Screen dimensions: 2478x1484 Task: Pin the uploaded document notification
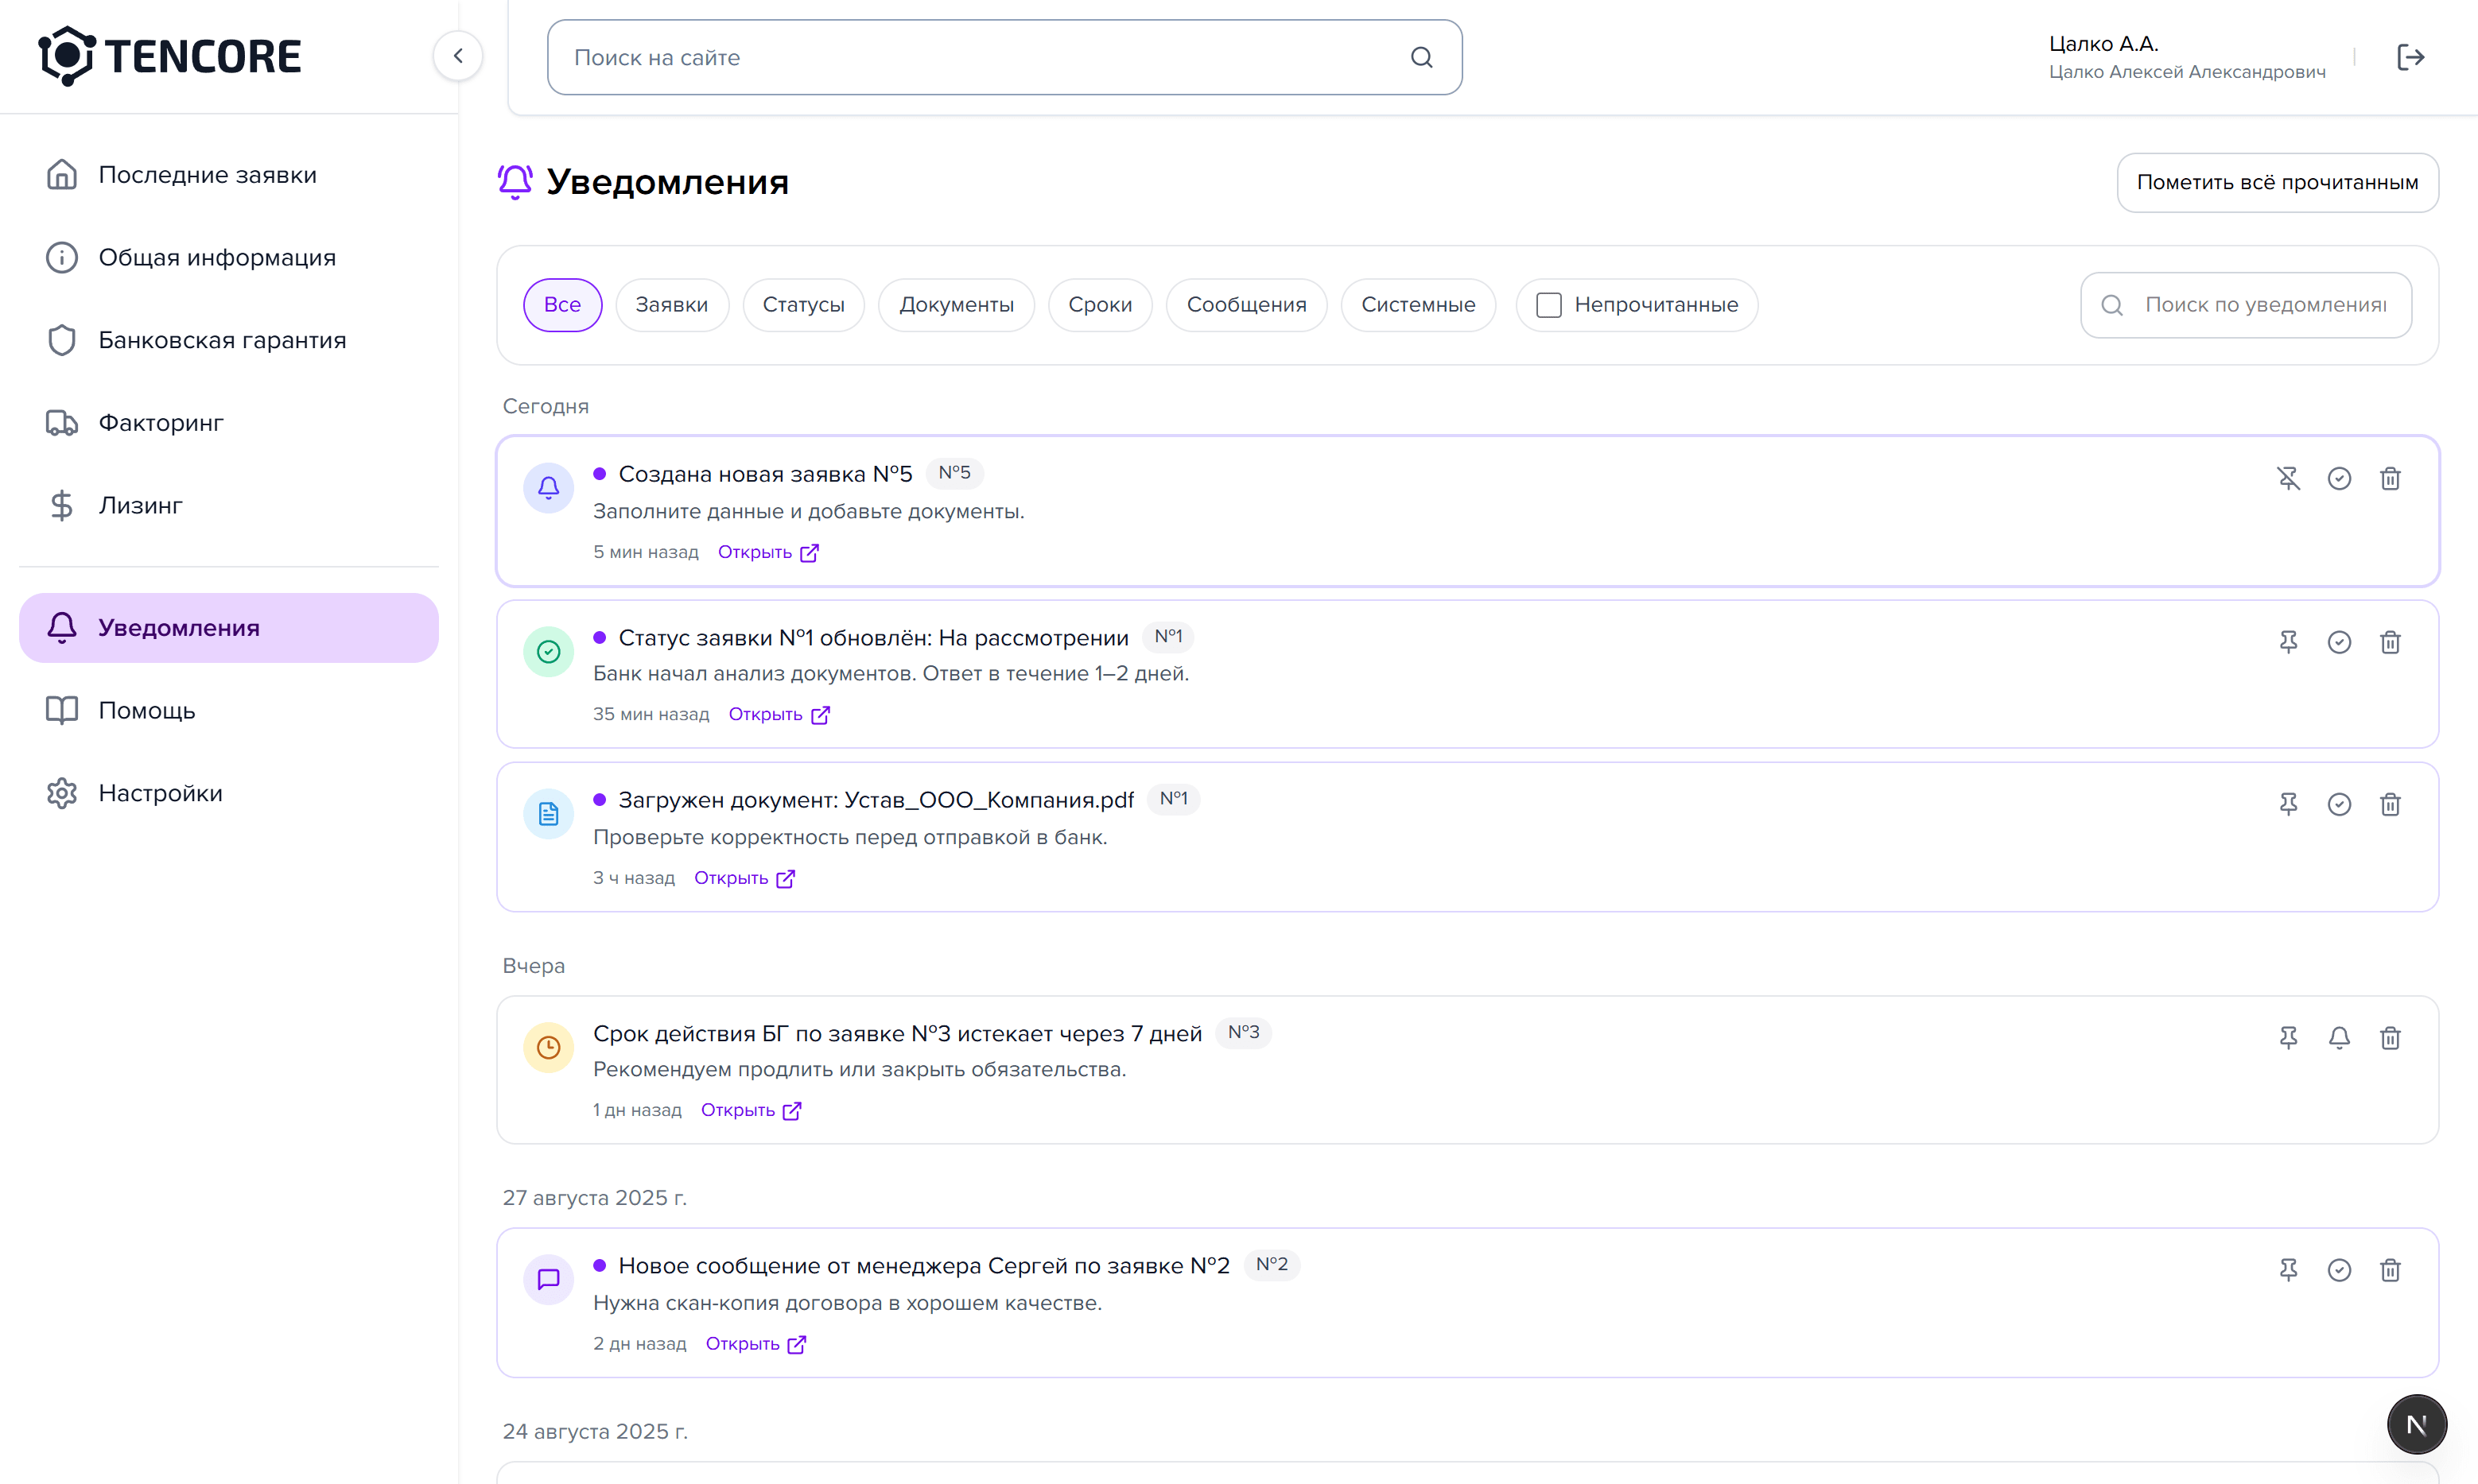2288,805
